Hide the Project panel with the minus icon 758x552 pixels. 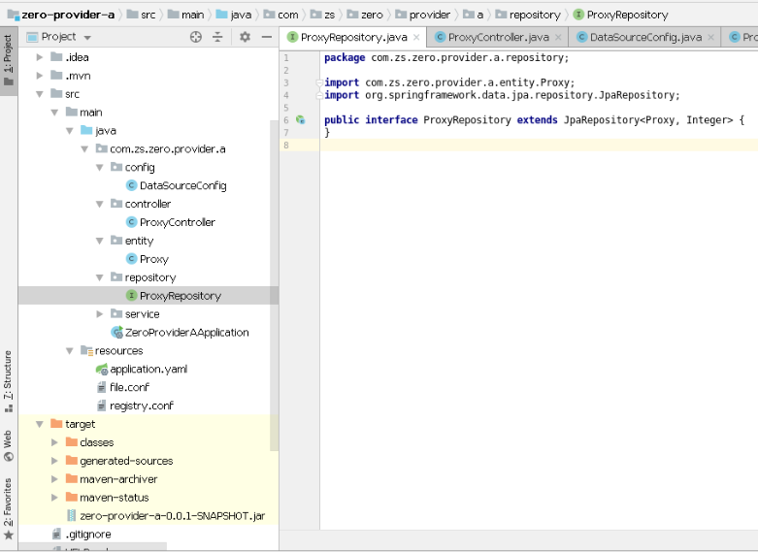266,37
